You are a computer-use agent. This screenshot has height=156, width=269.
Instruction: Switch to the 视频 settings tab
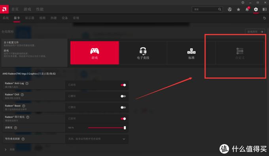pos(42,18)
